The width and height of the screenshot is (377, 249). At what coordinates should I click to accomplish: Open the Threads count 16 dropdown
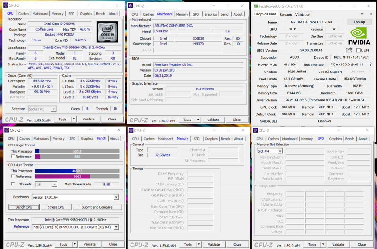click(x=54, y=185)
